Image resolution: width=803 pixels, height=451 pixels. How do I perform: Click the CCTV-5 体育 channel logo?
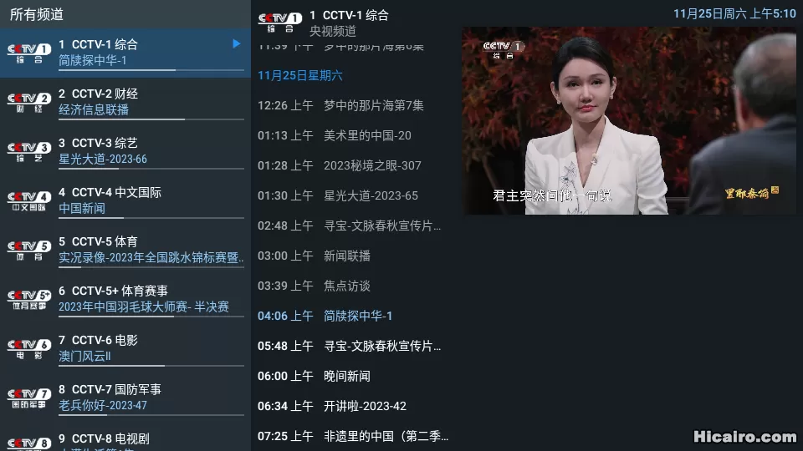29,250
